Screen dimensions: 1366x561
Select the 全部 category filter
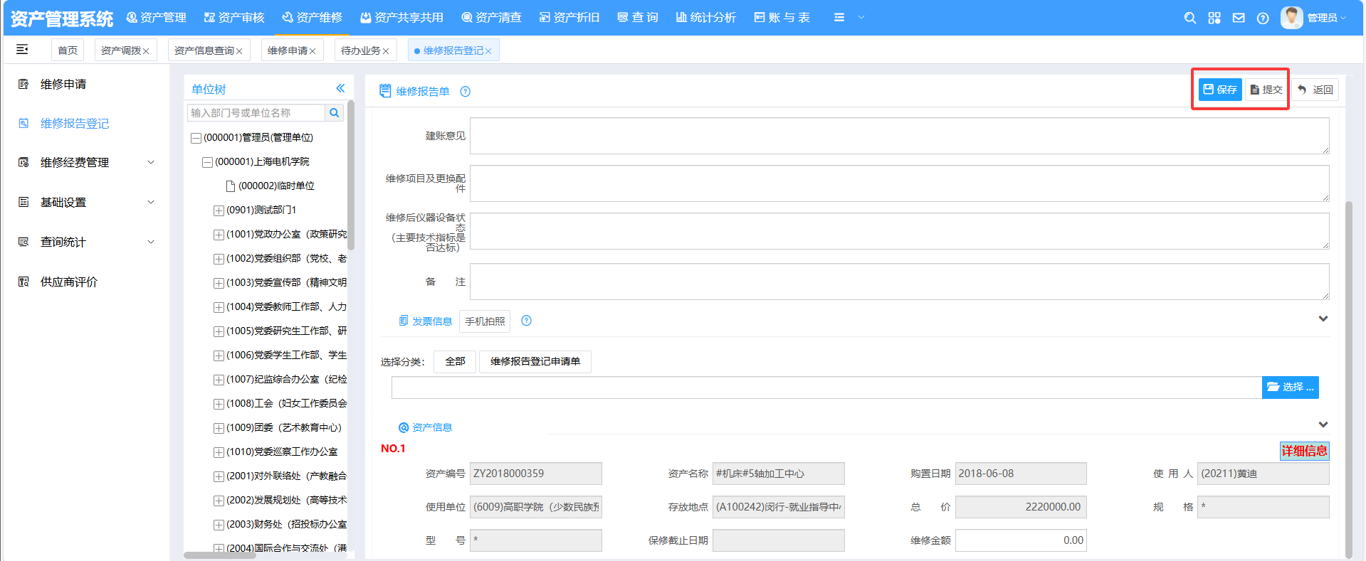pyautogui.click(x=455, y=361)
